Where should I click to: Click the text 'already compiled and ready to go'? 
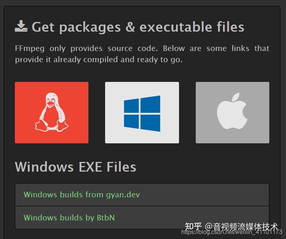click(x=118, y=60)
